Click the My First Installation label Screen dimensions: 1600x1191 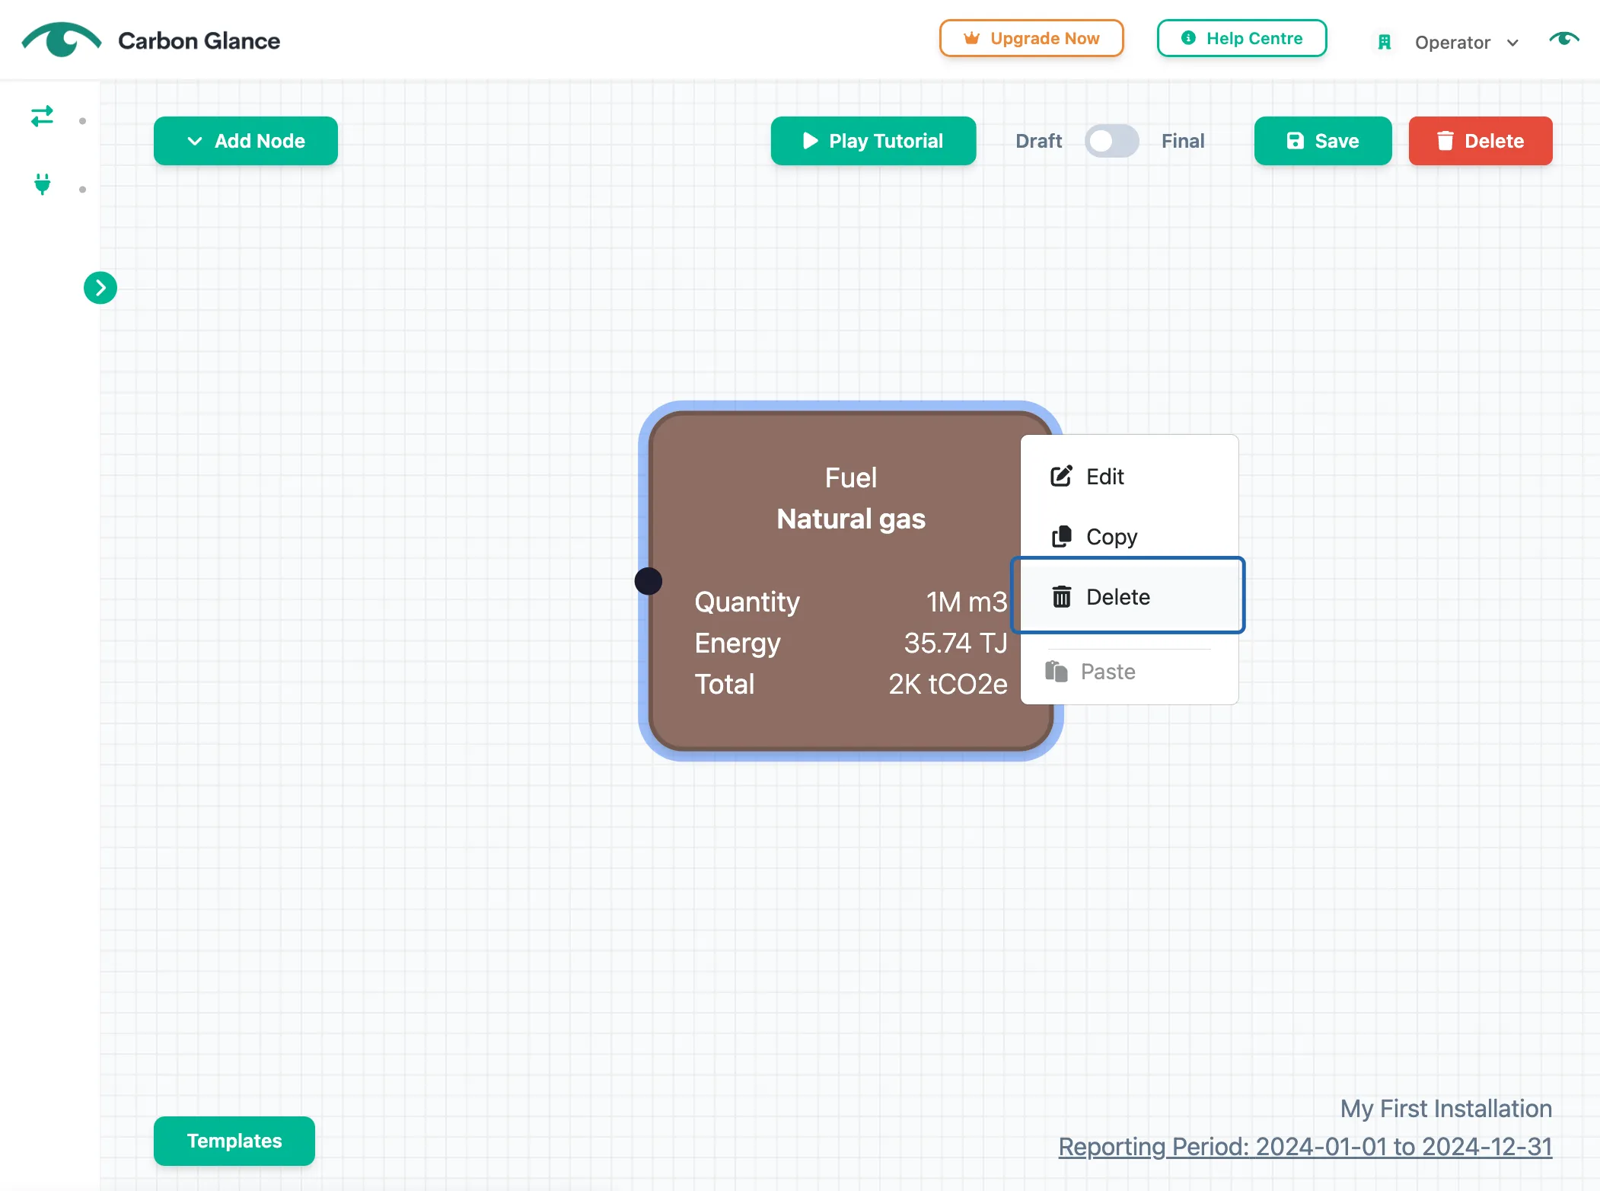(1445, 1108)
